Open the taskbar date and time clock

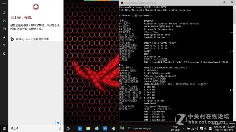(x=224, y=128)
